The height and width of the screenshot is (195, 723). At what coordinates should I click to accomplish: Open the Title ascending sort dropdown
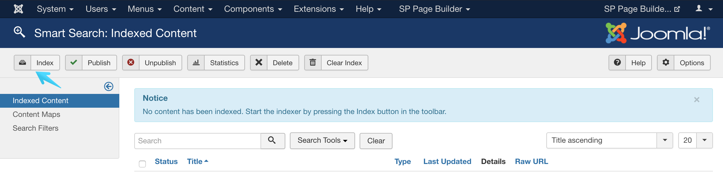click(x=609, y=140)
